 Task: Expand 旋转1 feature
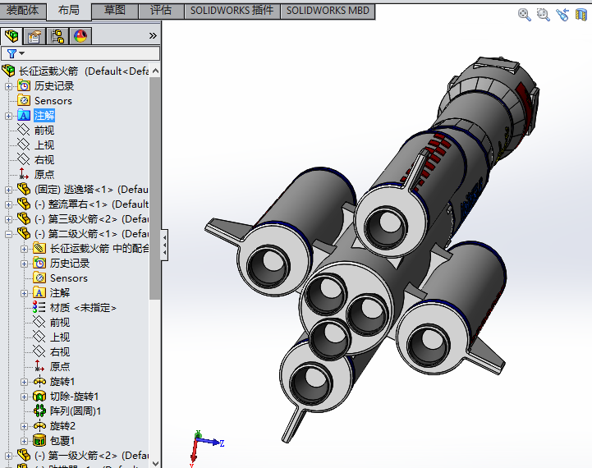[x=24, y=382]
